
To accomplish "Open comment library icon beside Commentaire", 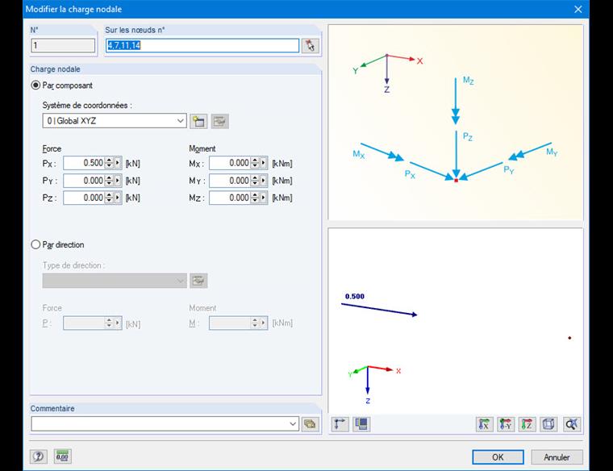I will coord(310,424).
